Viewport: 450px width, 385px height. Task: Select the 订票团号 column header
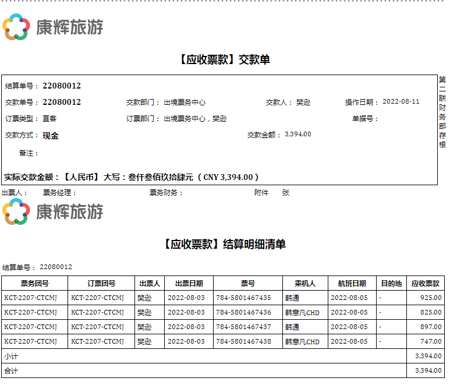[x=101, y=284]
